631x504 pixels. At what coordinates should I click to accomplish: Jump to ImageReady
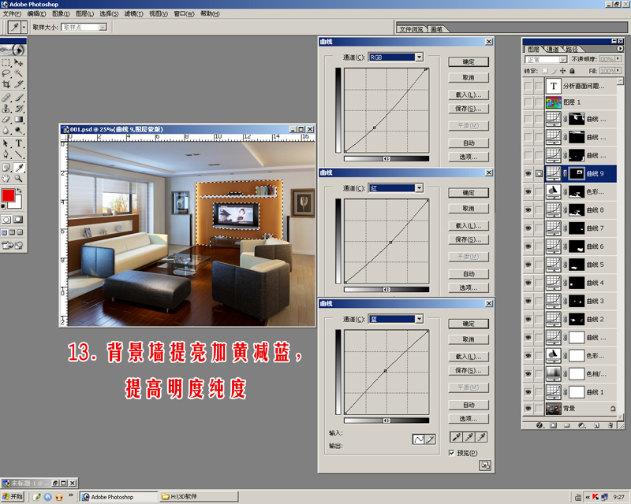click(x=13, y=245)
